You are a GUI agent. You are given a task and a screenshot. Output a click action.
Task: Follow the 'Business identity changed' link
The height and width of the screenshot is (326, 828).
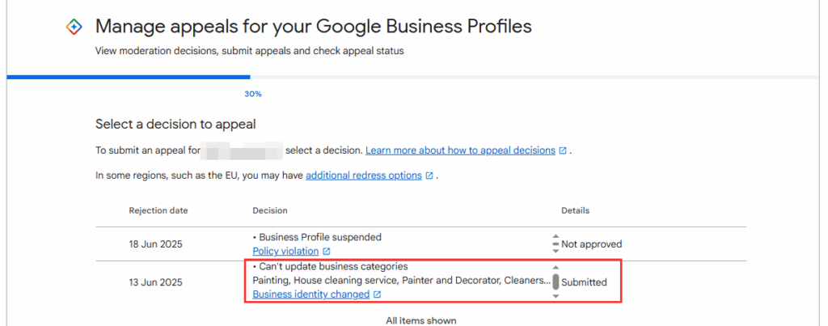310,294
